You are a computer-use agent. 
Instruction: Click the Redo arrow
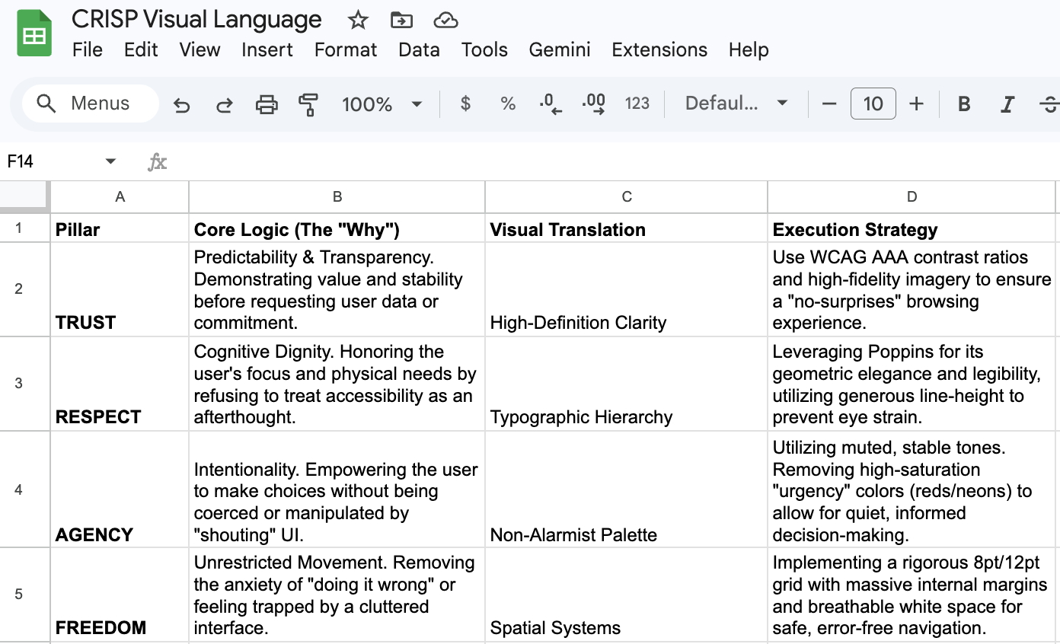point(224,104)
